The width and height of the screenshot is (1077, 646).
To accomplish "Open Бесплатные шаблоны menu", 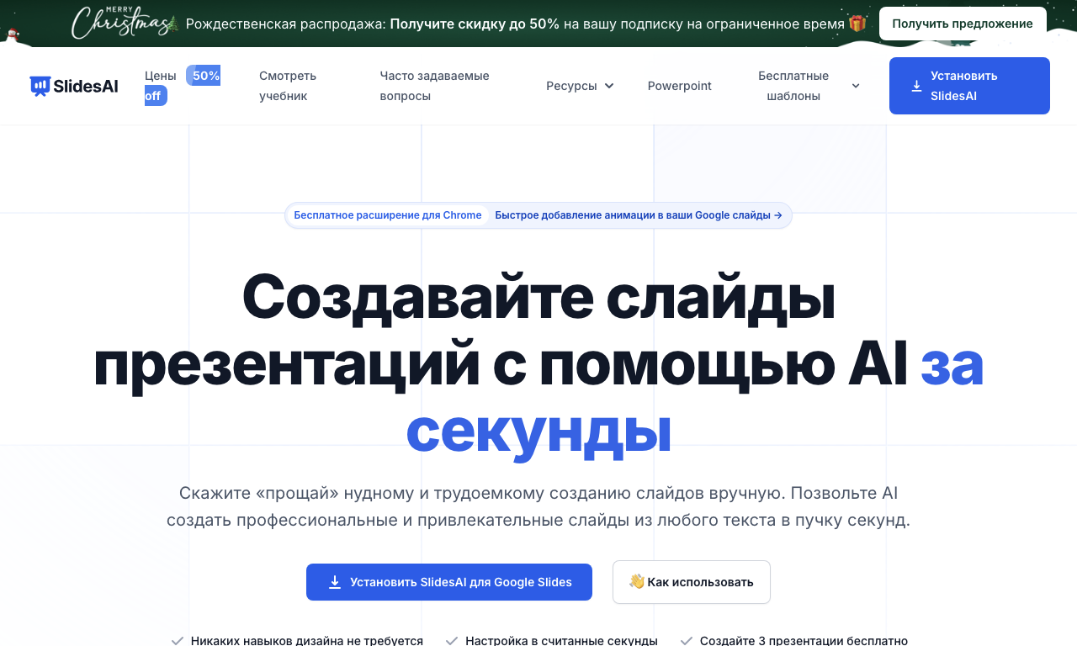I will coord(809,86).
